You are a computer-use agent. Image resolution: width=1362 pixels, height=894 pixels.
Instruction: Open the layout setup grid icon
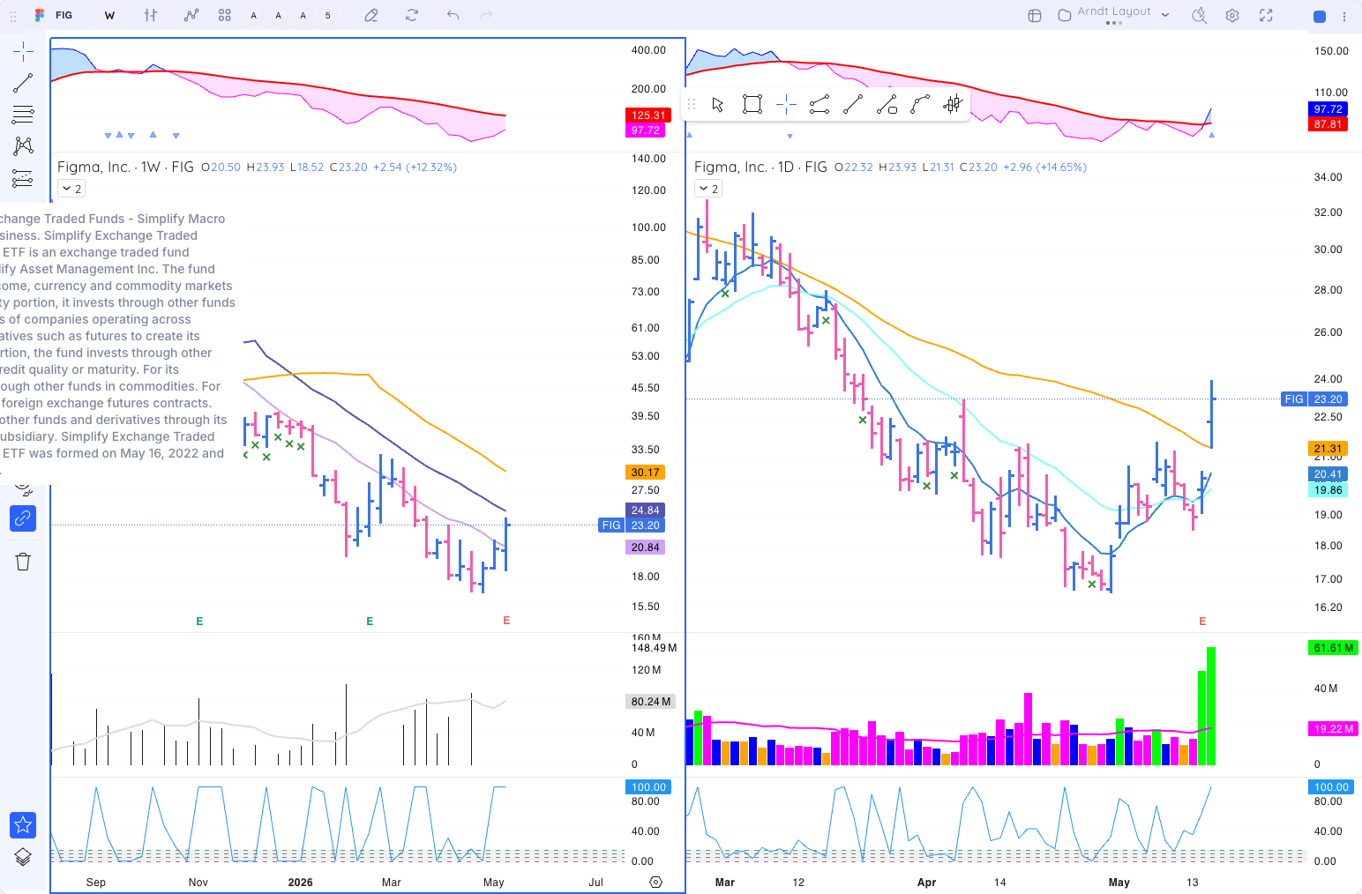(x=1035, y=15)
